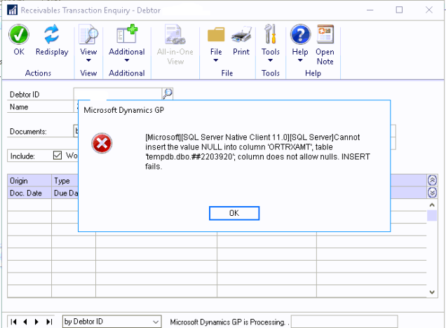The width and height of the screenshot is (446, 328).
Task: Go to first record navigation arrow
Action: point(13,322)
